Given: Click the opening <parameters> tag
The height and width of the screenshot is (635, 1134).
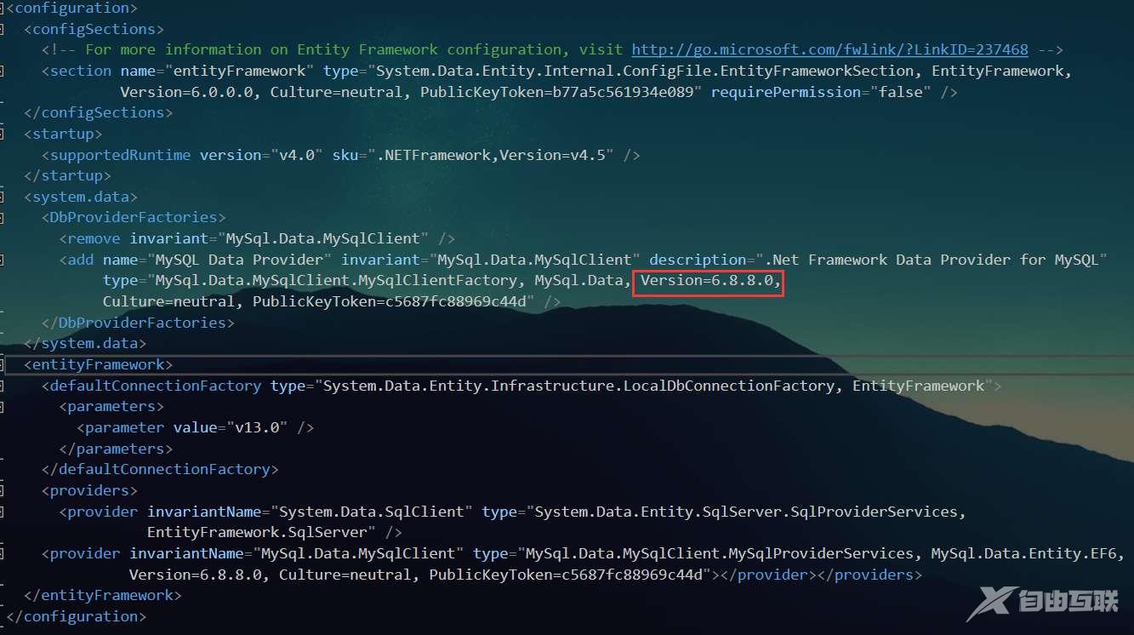Looking at the screenshot, I should point(112,407).
